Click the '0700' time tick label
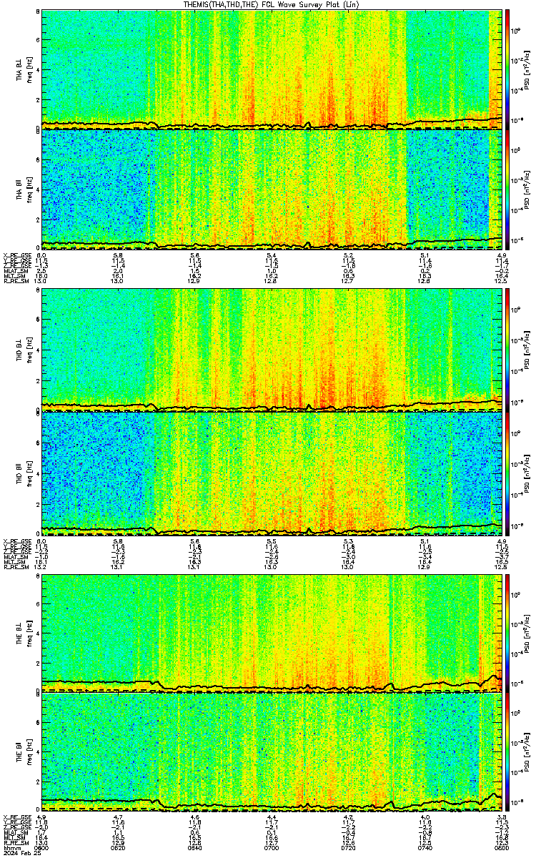Screen dimensions: 536x858 [272, 848]
